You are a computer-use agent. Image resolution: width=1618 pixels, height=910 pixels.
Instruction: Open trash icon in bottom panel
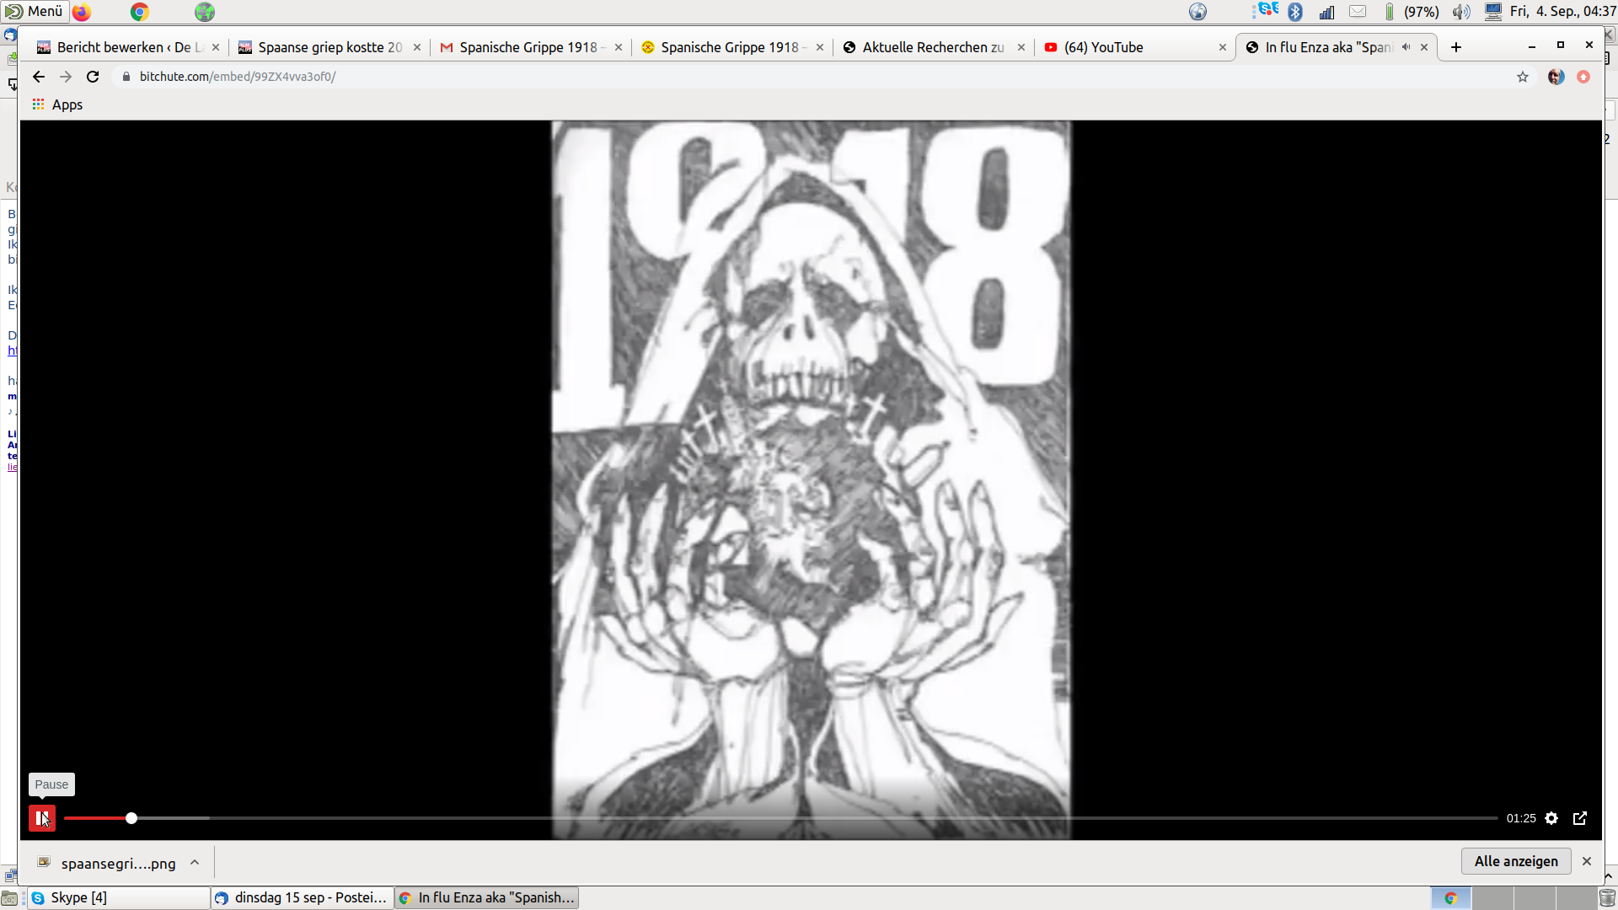pos(1607,898)
